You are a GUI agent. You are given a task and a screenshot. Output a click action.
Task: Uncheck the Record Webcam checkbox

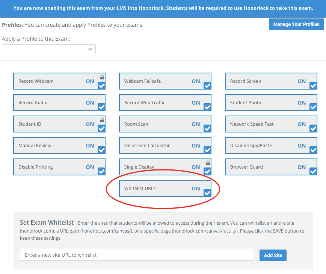click(x=101, y=85)
